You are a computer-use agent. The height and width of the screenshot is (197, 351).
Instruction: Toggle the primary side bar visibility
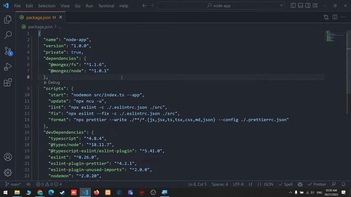(x=293, y=5)
